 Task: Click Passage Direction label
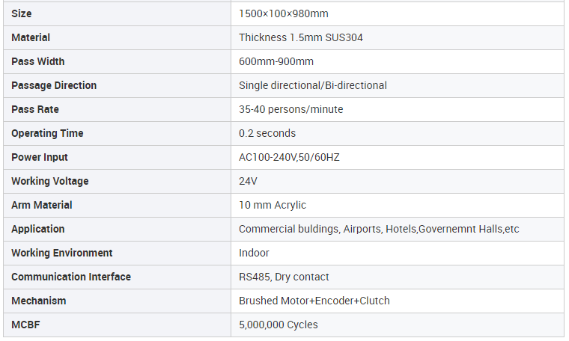point(54,85)
